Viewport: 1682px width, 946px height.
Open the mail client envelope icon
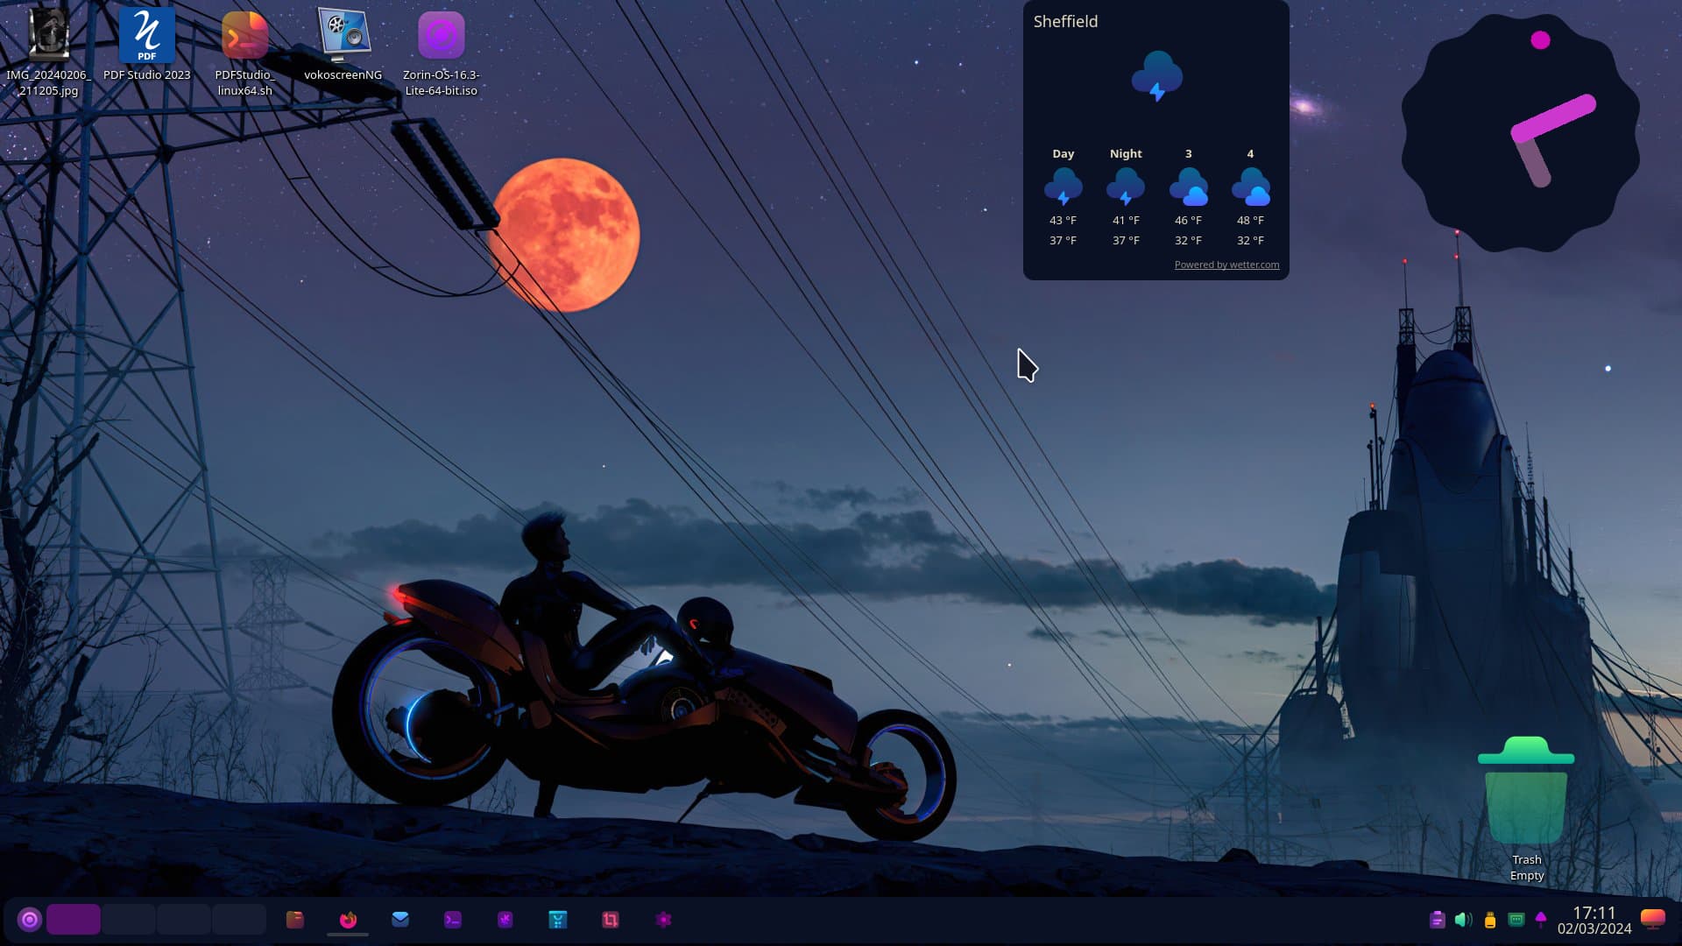[x=400, y=920]
